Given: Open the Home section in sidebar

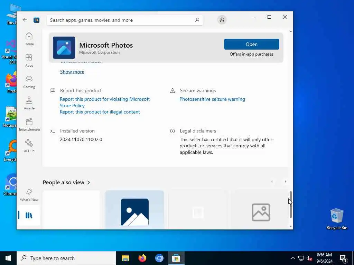Looking at the screenshot, I should pyautogui.click(x=29, y=39).
